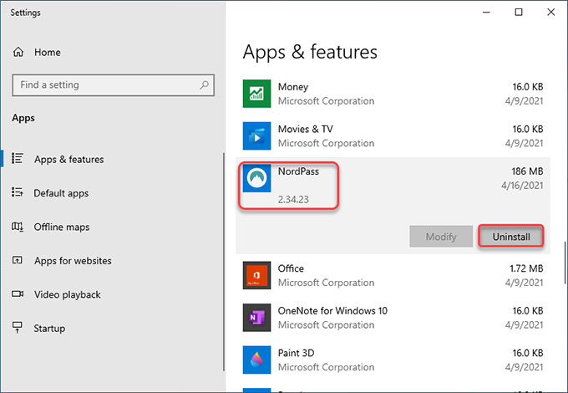Click the Offline maps icon
Screen dimensions: 568x393
coord(18,227)
